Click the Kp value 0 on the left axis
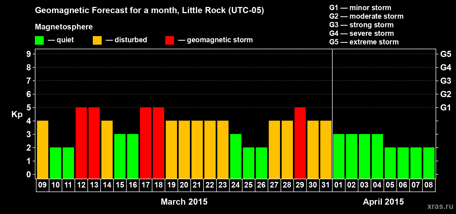Screen dimensions: 456x214 (x=29, y=174)
